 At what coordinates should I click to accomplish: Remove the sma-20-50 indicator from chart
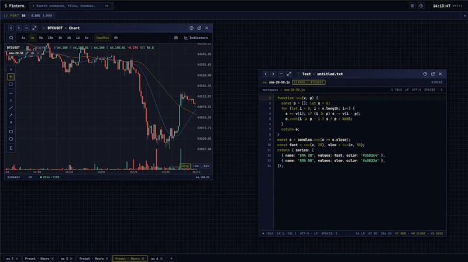coord(38,53)
